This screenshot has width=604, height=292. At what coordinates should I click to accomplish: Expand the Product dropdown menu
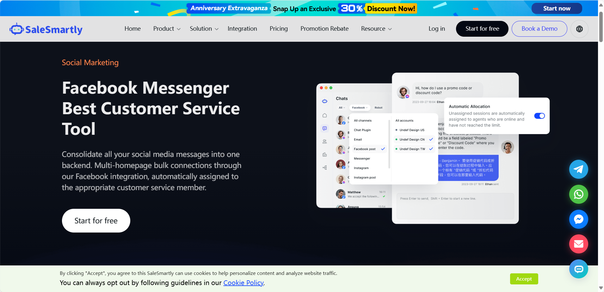click(167, 29)
